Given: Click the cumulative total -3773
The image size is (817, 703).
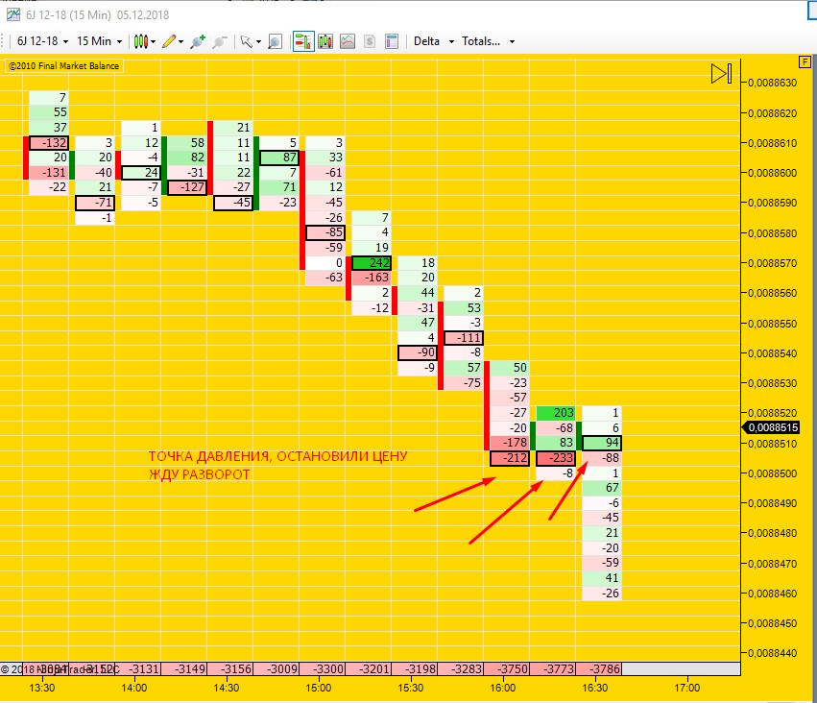Looking at the screenshot, I should click(553, 668).
